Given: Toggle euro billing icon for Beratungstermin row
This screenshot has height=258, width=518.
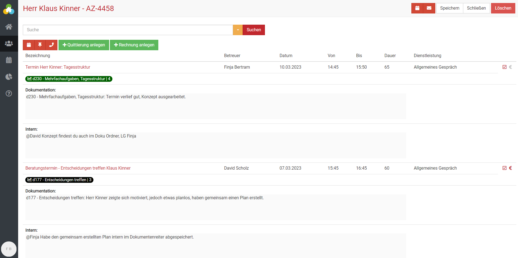Looking at the screenshot, I should tap(511, 168).
